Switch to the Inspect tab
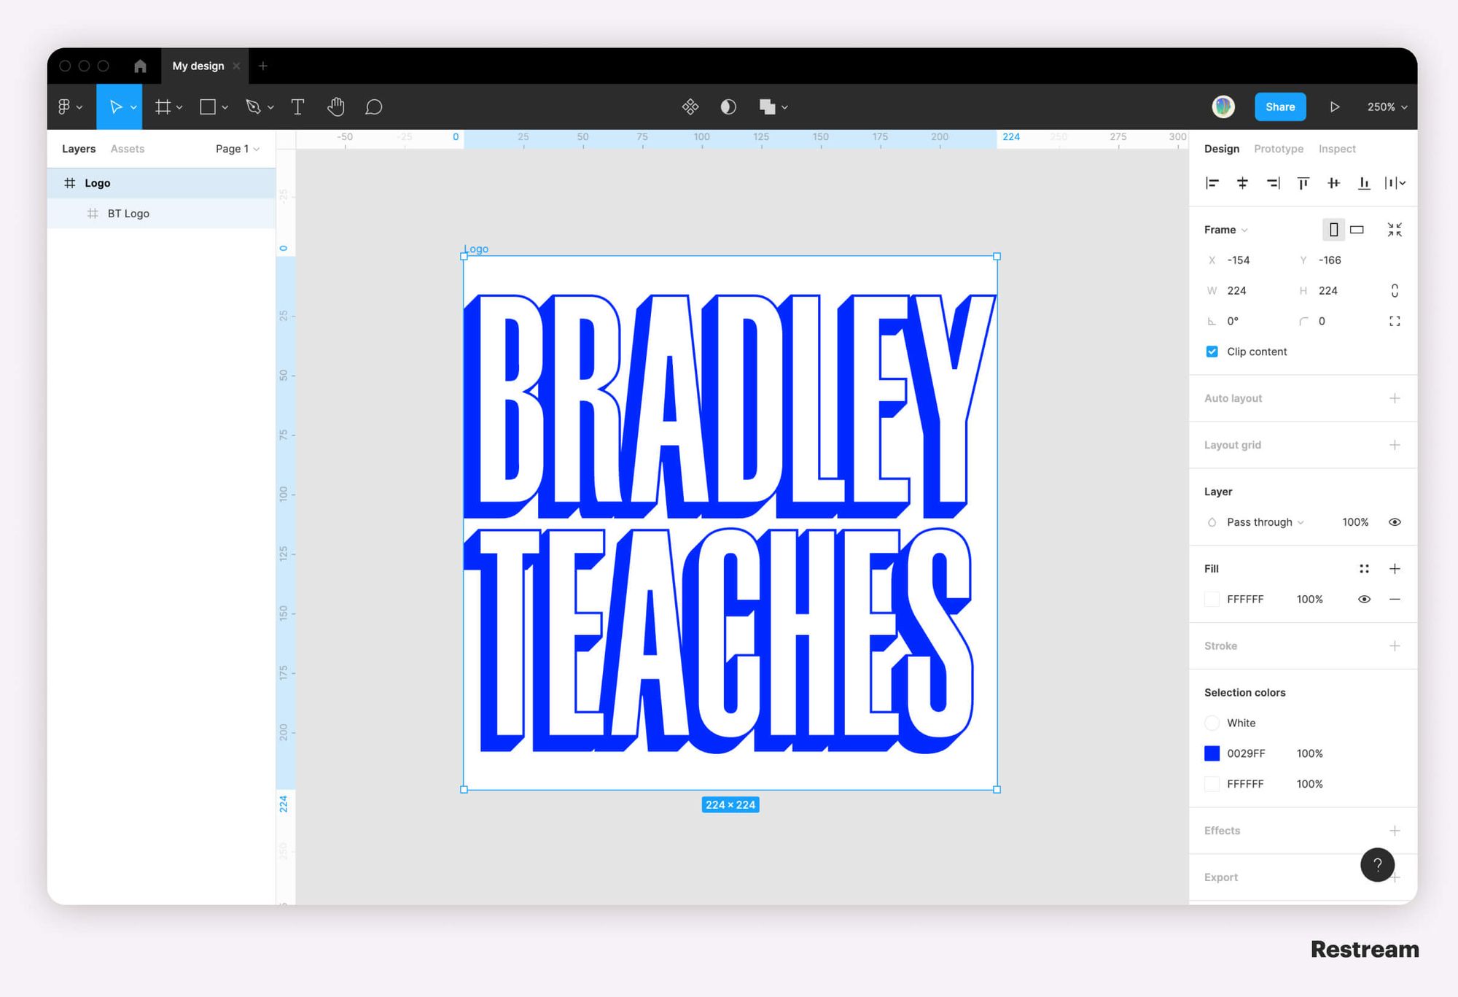Image resolution: width=1458 pixels, height=997 pixels. pyautogui.click(x=1337, y=147)
